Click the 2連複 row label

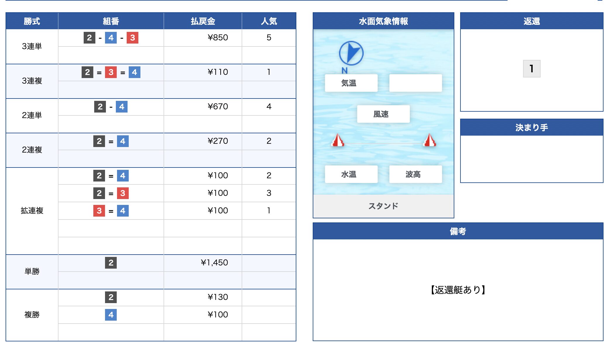tap(32, 150)
